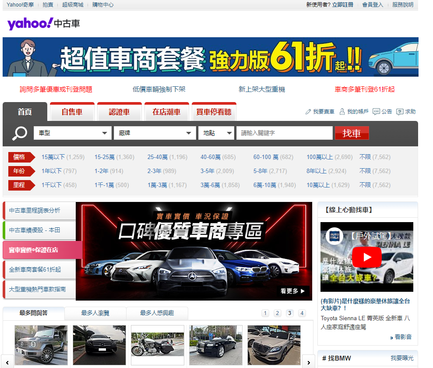Open 全新車商套餐61折起 sidebar item
The image size is (433, 368).
tap(39, 270)
